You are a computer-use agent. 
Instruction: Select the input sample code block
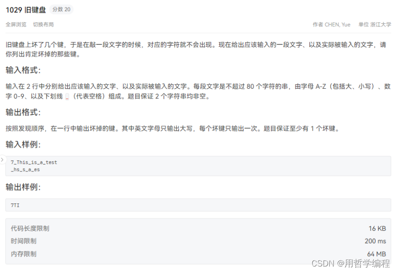198,166
